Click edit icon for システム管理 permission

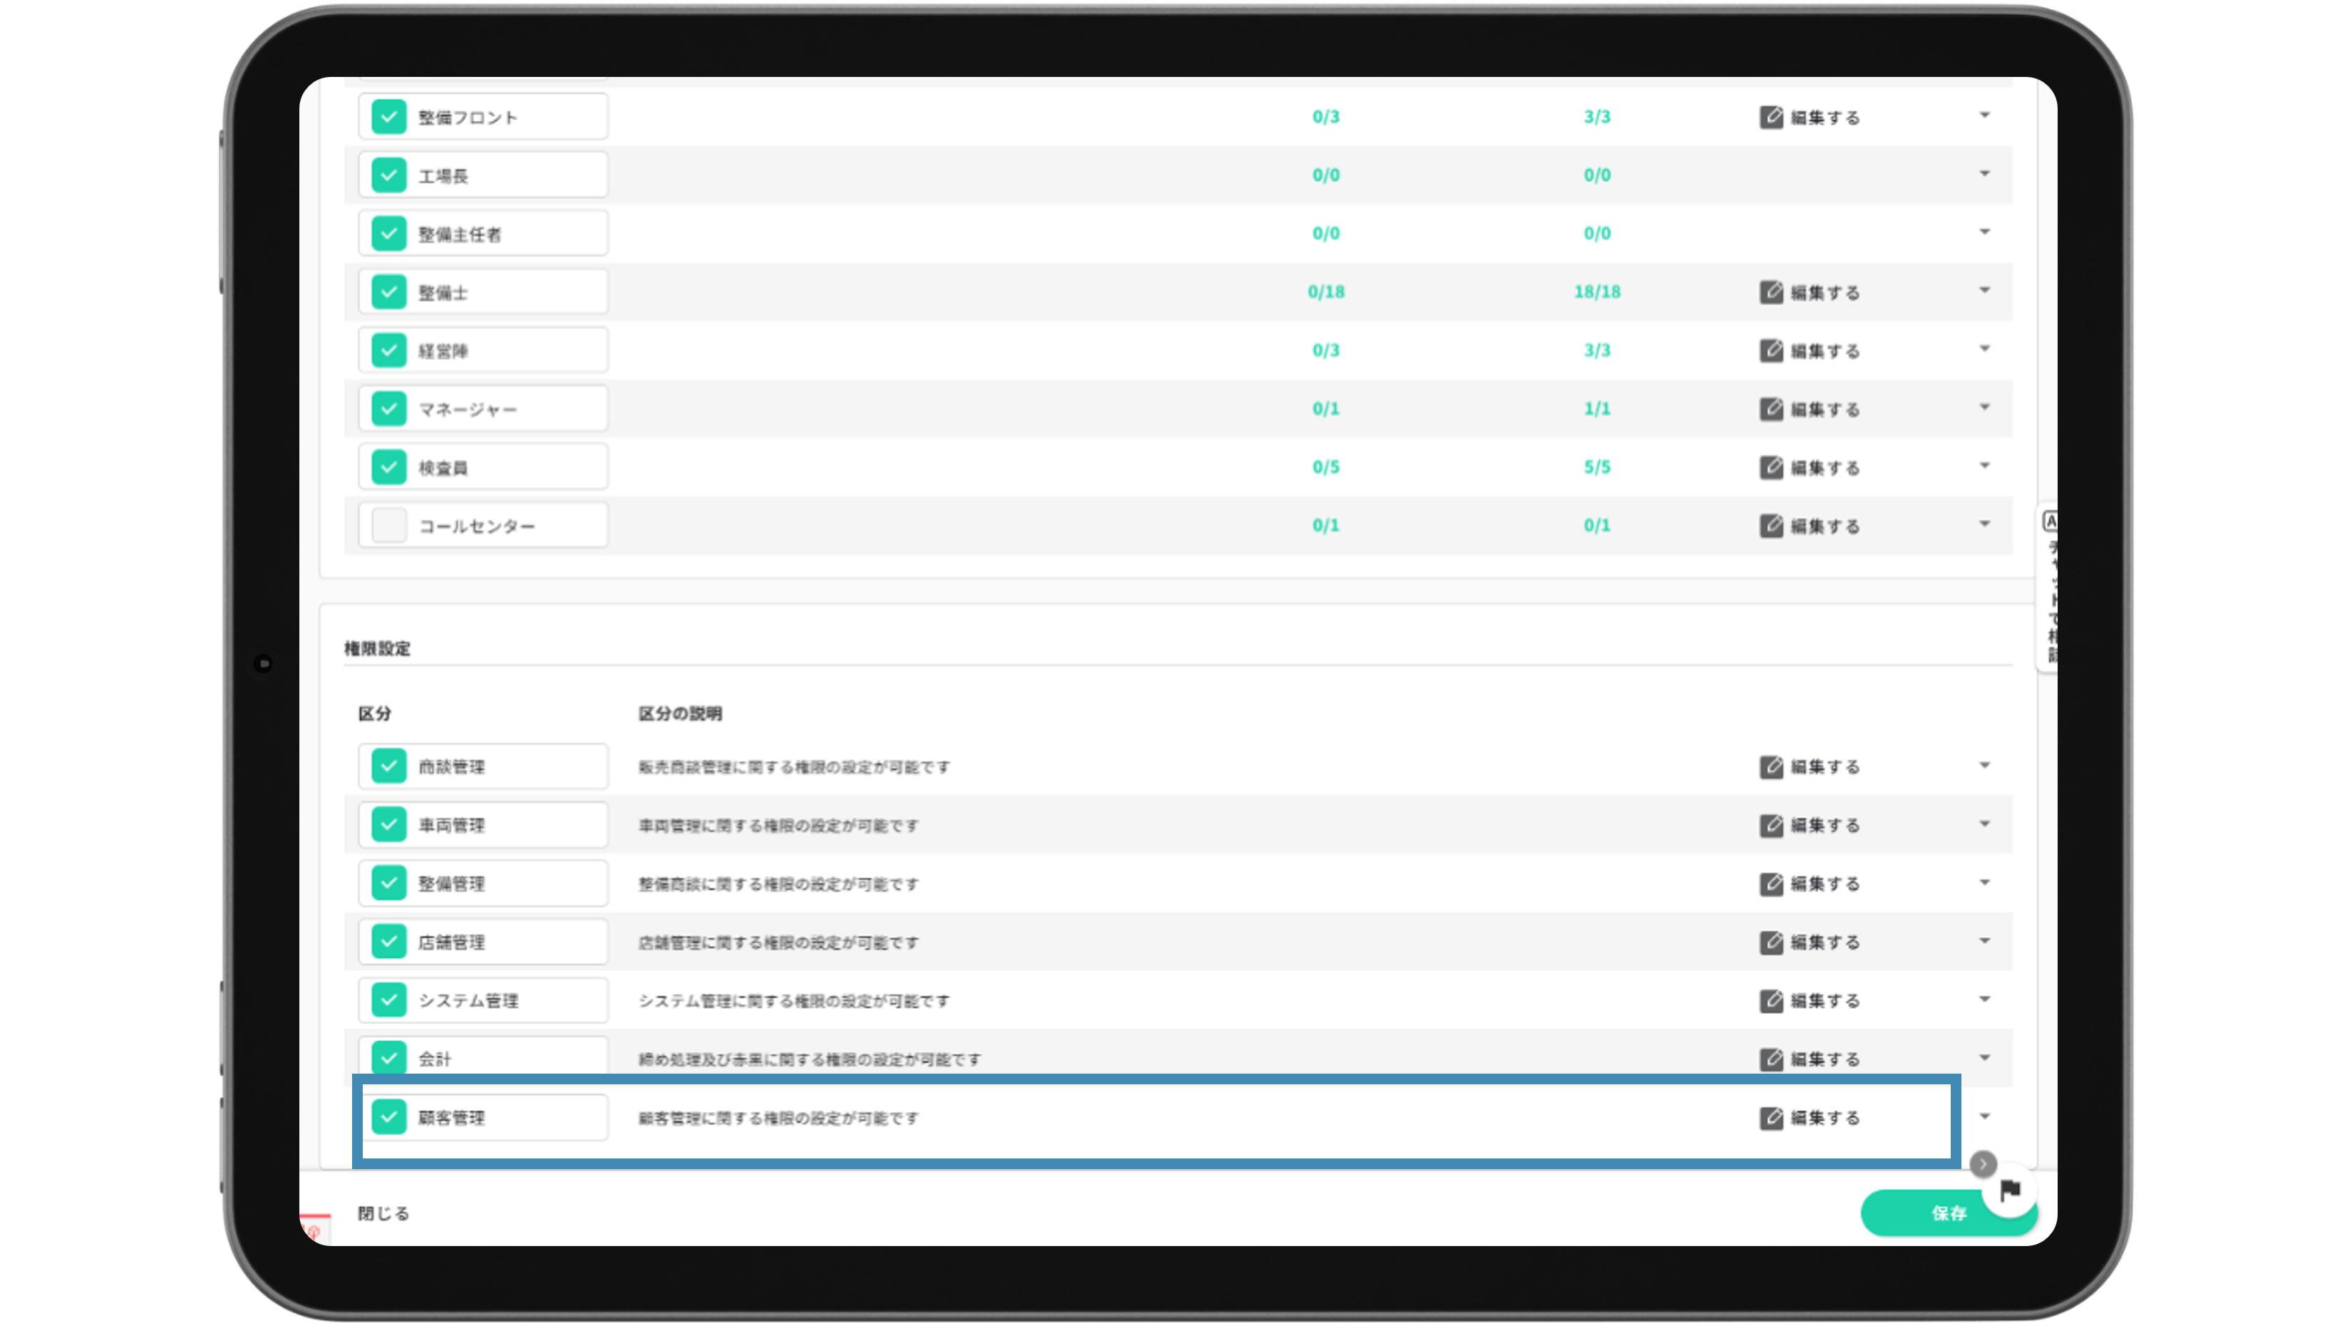1770,1001
